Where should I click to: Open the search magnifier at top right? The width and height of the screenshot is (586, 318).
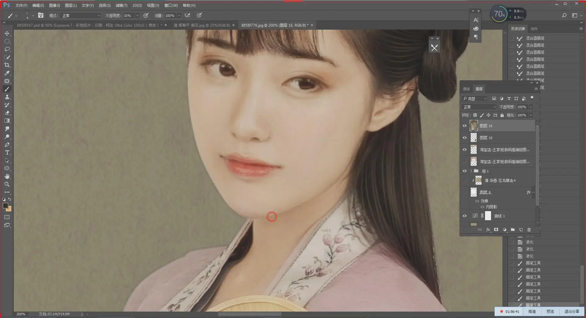[x=564, y=15]
